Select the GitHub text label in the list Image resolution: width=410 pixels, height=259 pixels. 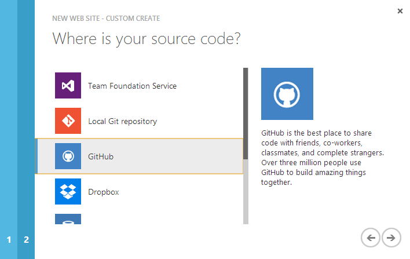(x=100, y=156)
